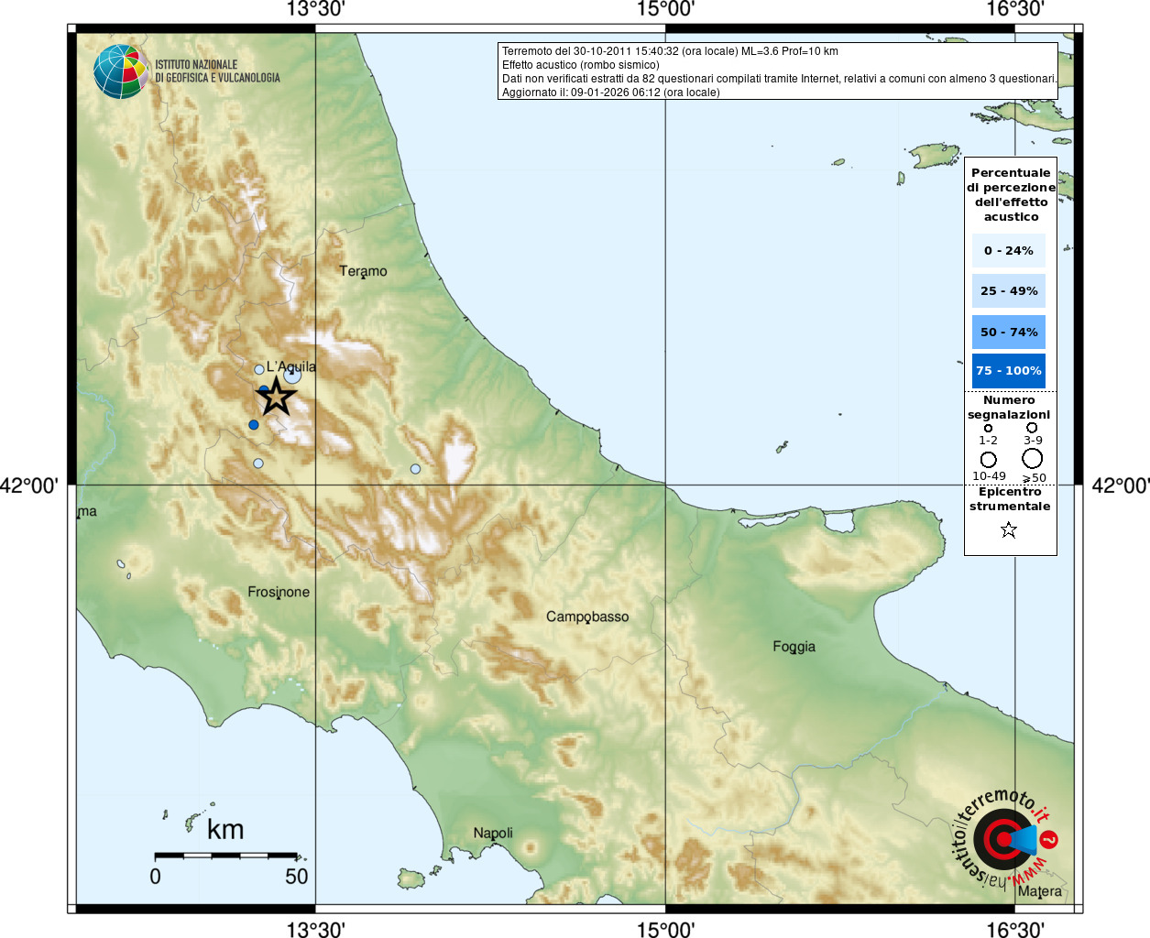This screenshot has height=938, width=1150.
Task: Click the Campobasso city label
Action: pos(587,616)
